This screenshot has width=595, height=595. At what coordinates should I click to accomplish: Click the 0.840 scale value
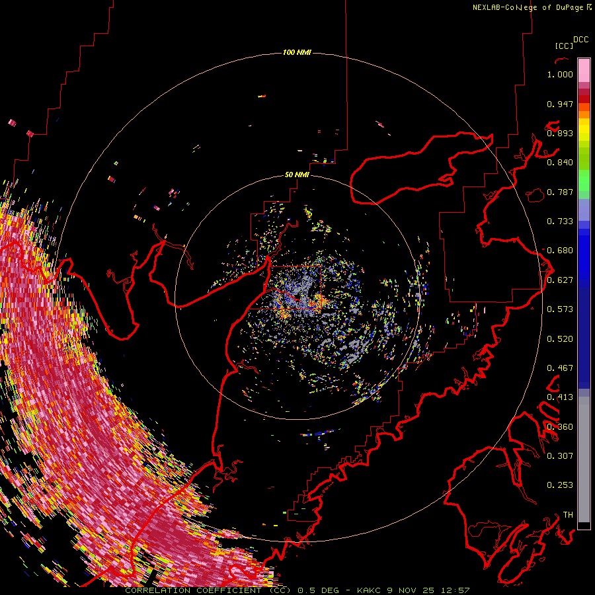(560, 163)
